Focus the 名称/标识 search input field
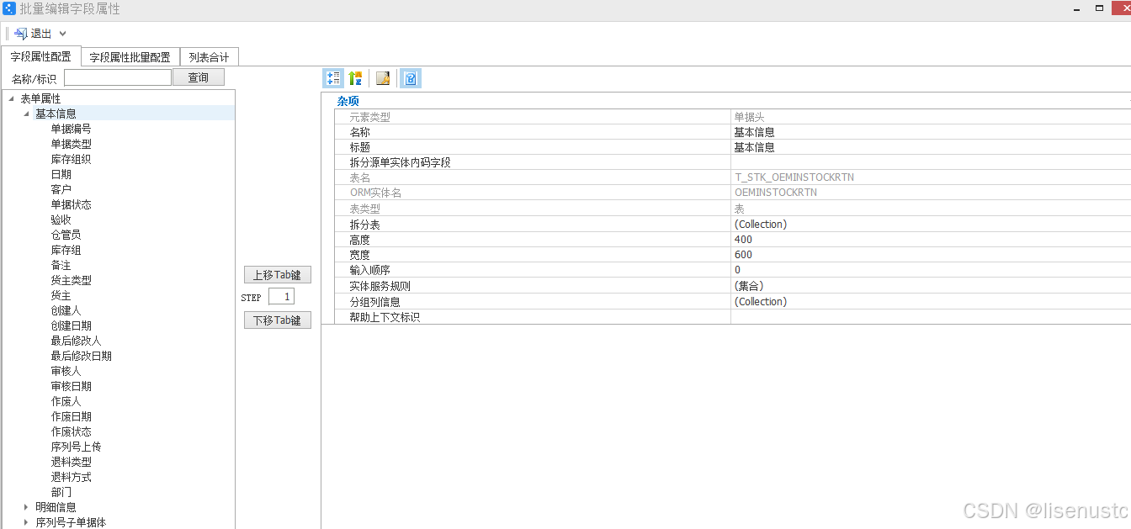This screenshot has height=529, width=1131. [118, 78]
